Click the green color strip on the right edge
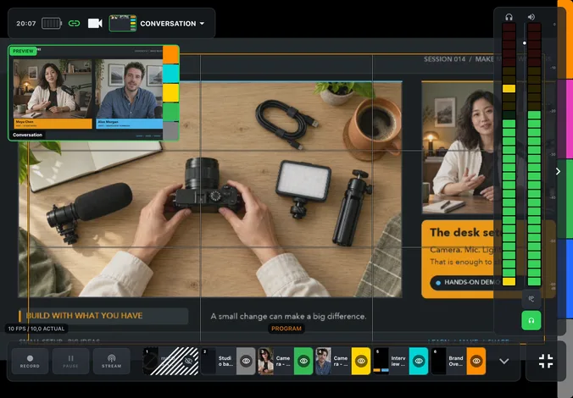The width and height of the screenshot is (573, 398). pyautogui.click(x=565, y=199)
